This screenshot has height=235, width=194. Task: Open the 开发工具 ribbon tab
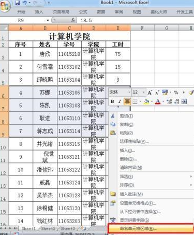coord(185,12)
